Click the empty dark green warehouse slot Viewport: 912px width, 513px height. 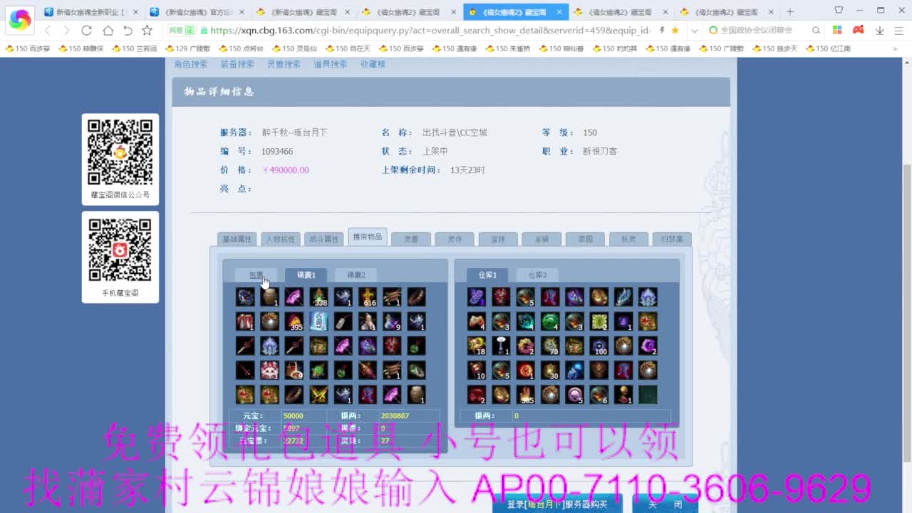tap(648, 394)
